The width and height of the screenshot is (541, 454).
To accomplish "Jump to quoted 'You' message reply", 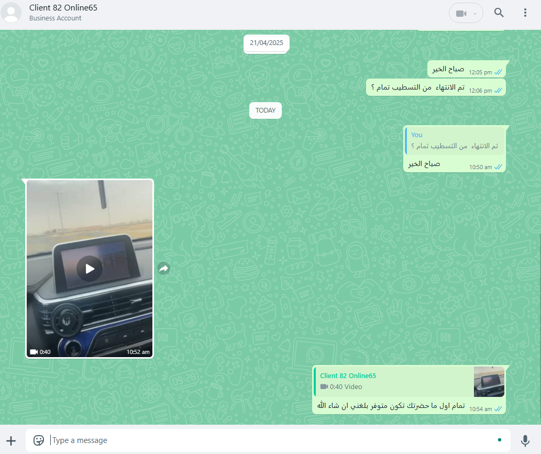I will [x=455, y=141].
